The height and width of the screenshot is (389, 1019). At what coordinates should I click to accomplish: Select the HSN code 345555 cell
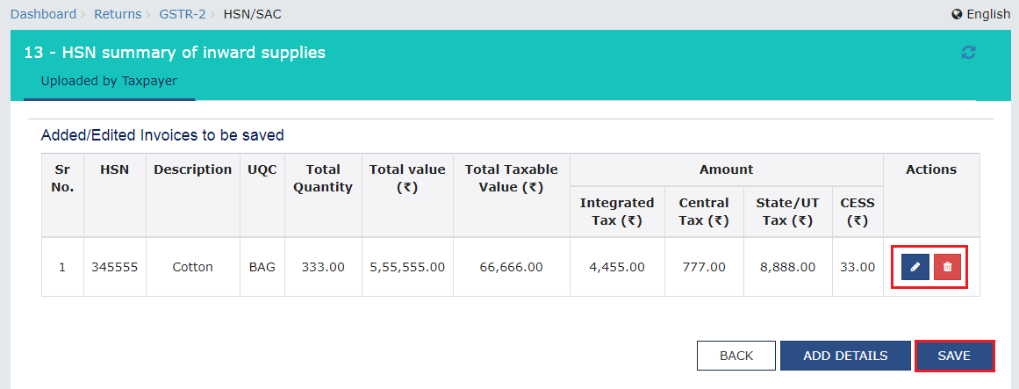[114, 267]
